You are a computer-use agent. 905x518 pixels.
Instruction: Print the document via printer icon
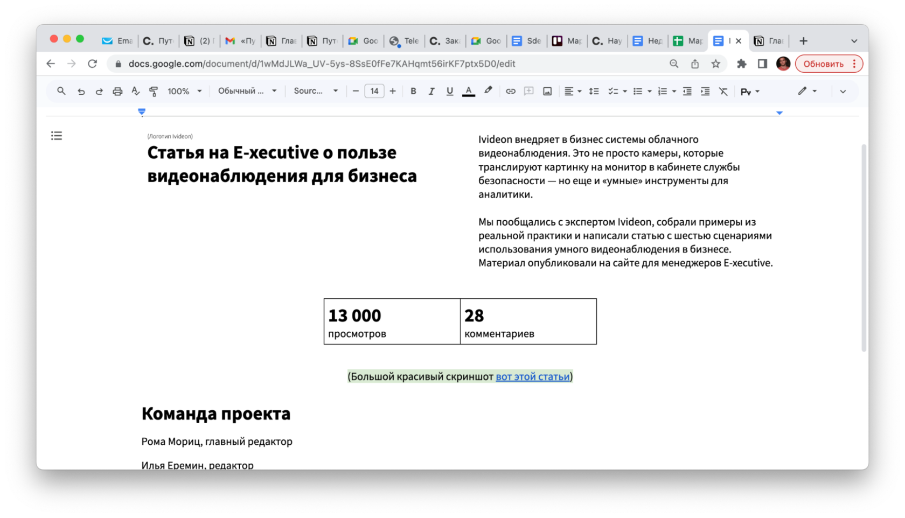pos(117,92)
